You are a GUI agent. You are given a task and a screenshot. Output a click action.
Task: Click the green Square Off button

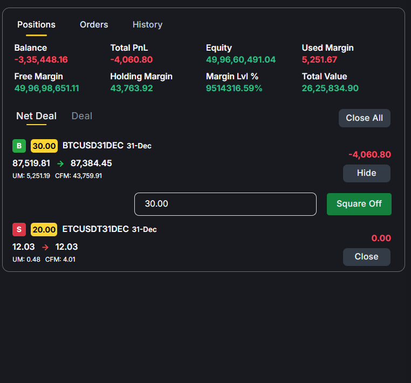(359, 204)
